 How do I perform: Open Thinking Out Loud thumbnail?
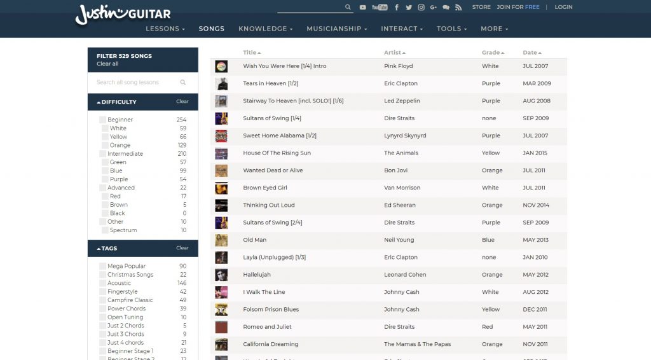click(221, 205)
